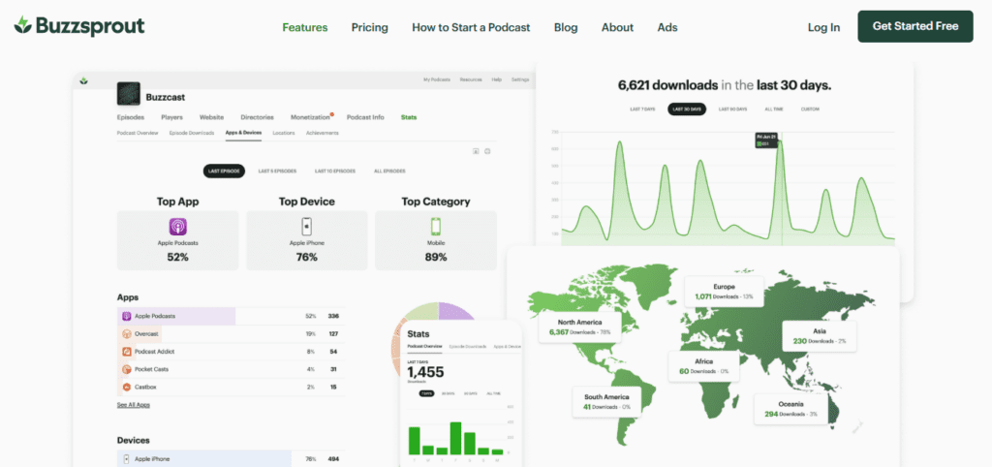Select All Time on downloads chart
Image resolution: width=992 pixels, height=467 pixels.
coord(774,109)
